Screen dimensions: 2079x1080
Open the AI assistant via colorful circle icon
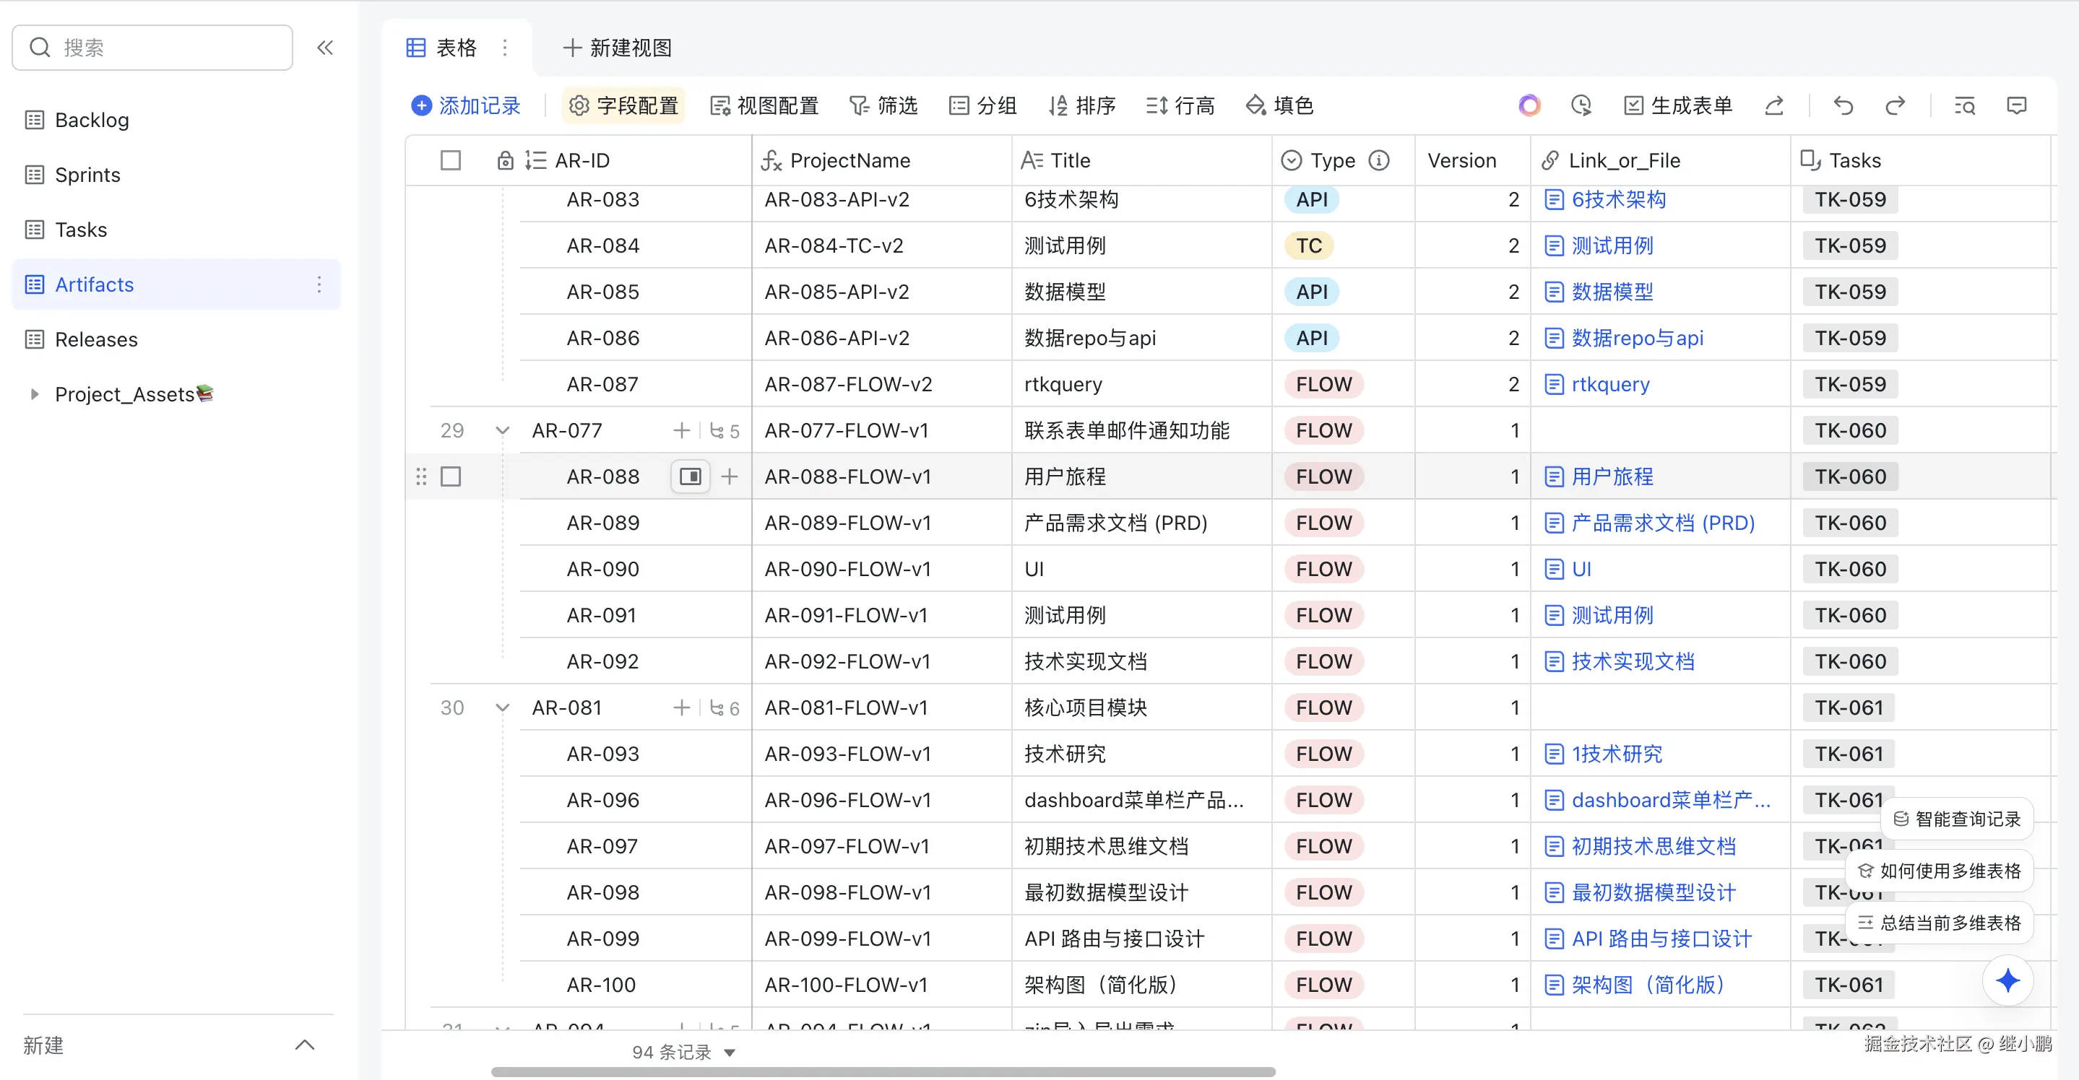1529,105
